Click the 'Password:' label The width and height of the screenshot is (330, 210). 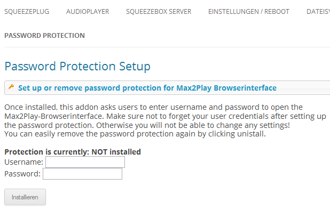point(22,174)
